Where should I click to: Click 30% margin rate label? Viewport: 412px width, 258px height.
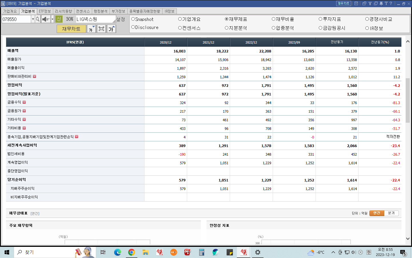pyautogui.click(x=70, y=19)
